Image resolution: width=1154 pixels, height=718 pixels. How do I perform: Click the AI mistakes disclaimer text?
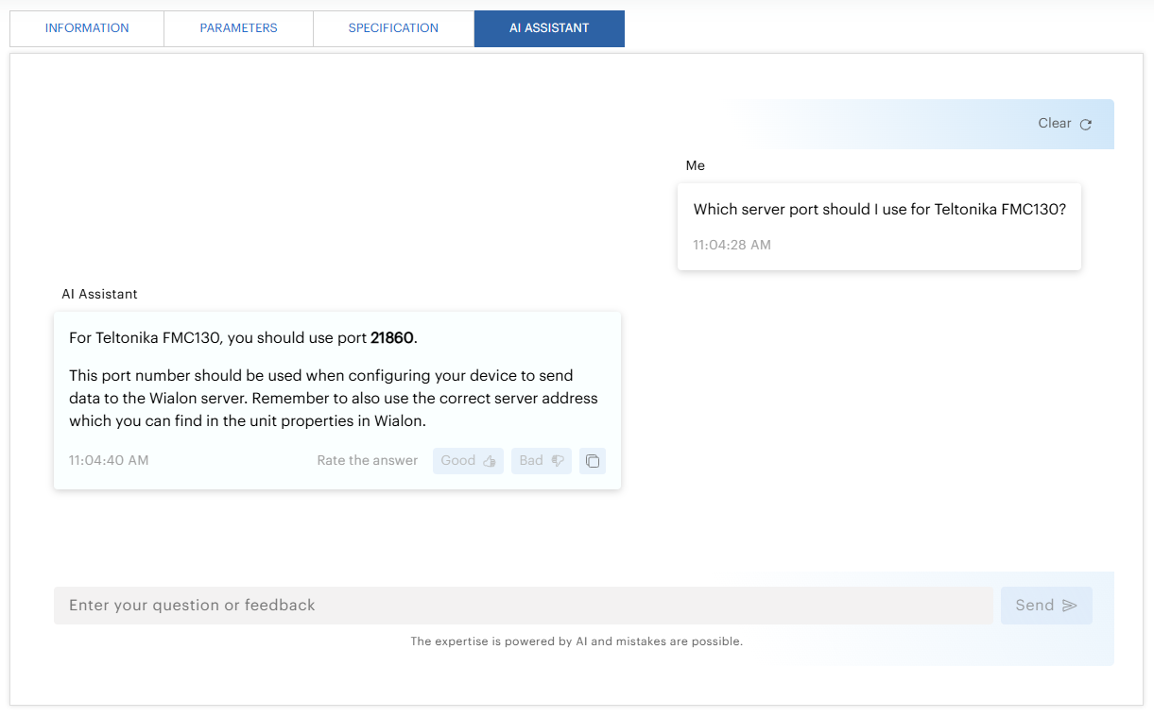[577, 641]
